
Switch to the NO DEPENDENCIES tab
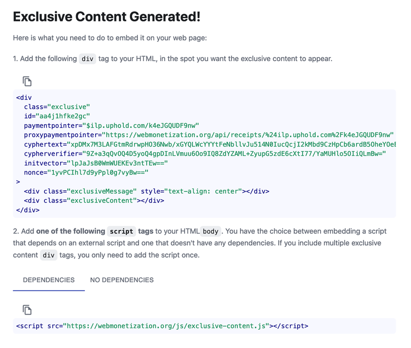click(x=122, y=280)
